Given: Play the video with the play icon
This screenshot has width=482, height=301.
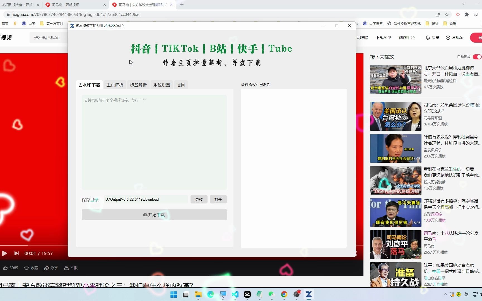Looking at the screenshot, I should click(x=4, y=253).
